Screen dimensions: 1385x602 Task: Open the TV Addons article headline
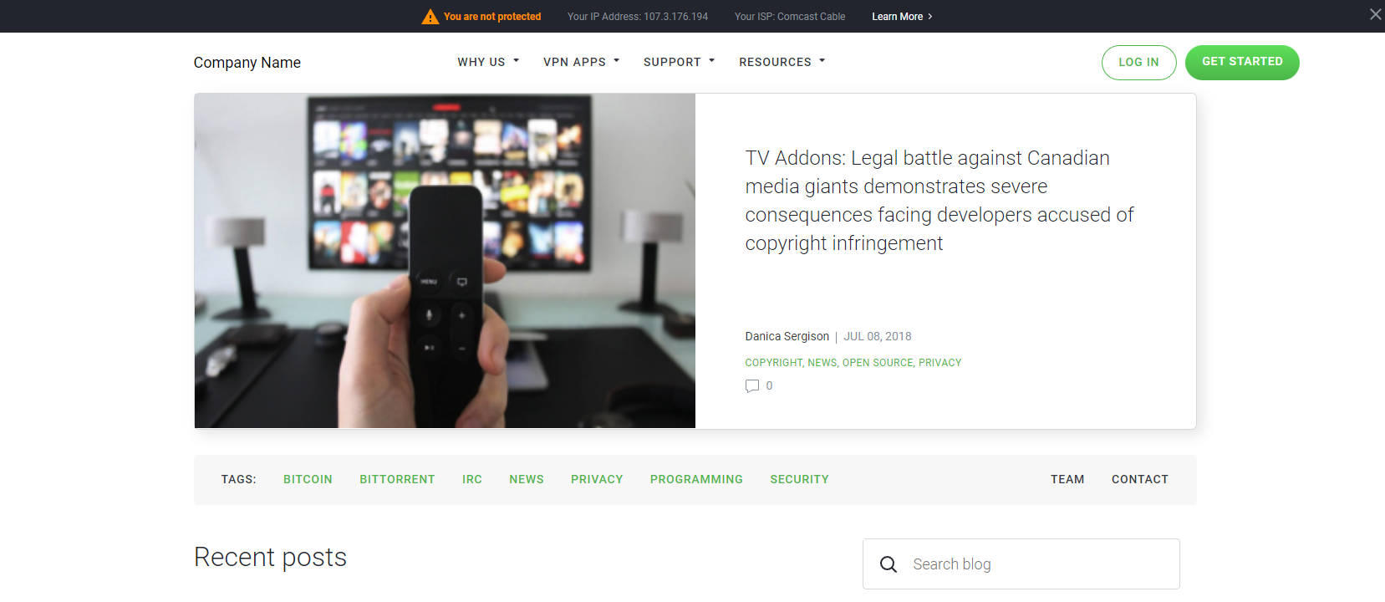click(939, 201)
